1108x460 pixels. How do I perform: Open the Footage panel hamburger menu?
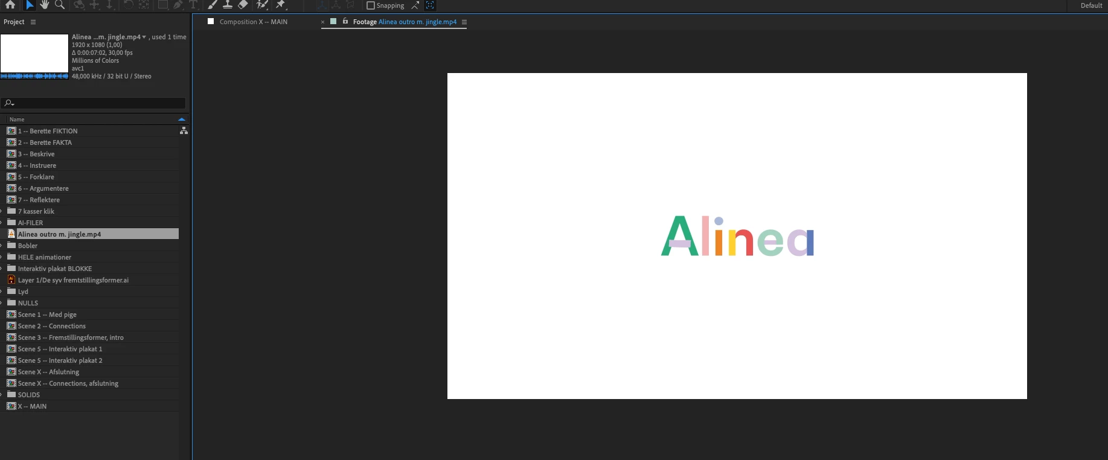[464, 22]
